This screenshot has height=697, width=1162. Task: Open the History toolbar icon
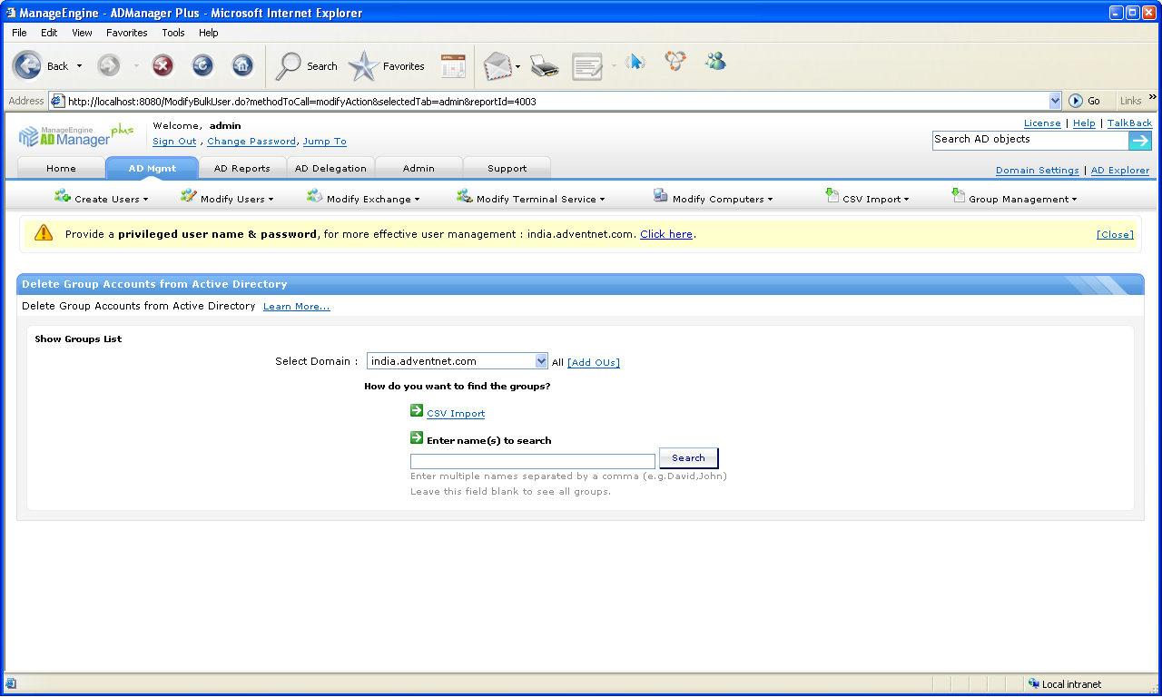(x=453, y=65)
